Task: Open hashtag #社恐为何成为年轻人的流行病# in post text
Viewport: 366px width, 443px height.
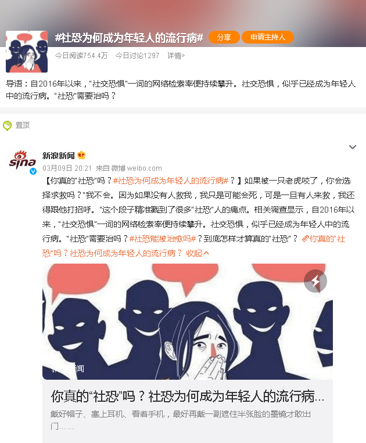Action: 171,181
